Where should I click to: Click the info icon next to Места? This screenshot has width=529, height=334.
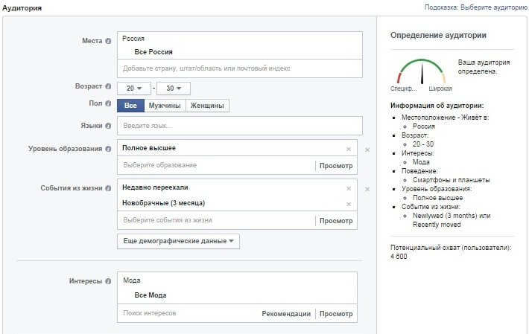(x=109, y=41)
